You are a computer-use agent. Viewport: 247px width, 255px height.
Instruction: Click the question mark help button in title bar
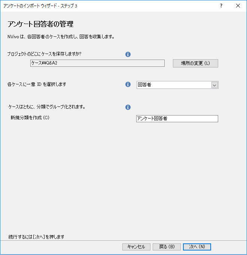pos(221,6)
